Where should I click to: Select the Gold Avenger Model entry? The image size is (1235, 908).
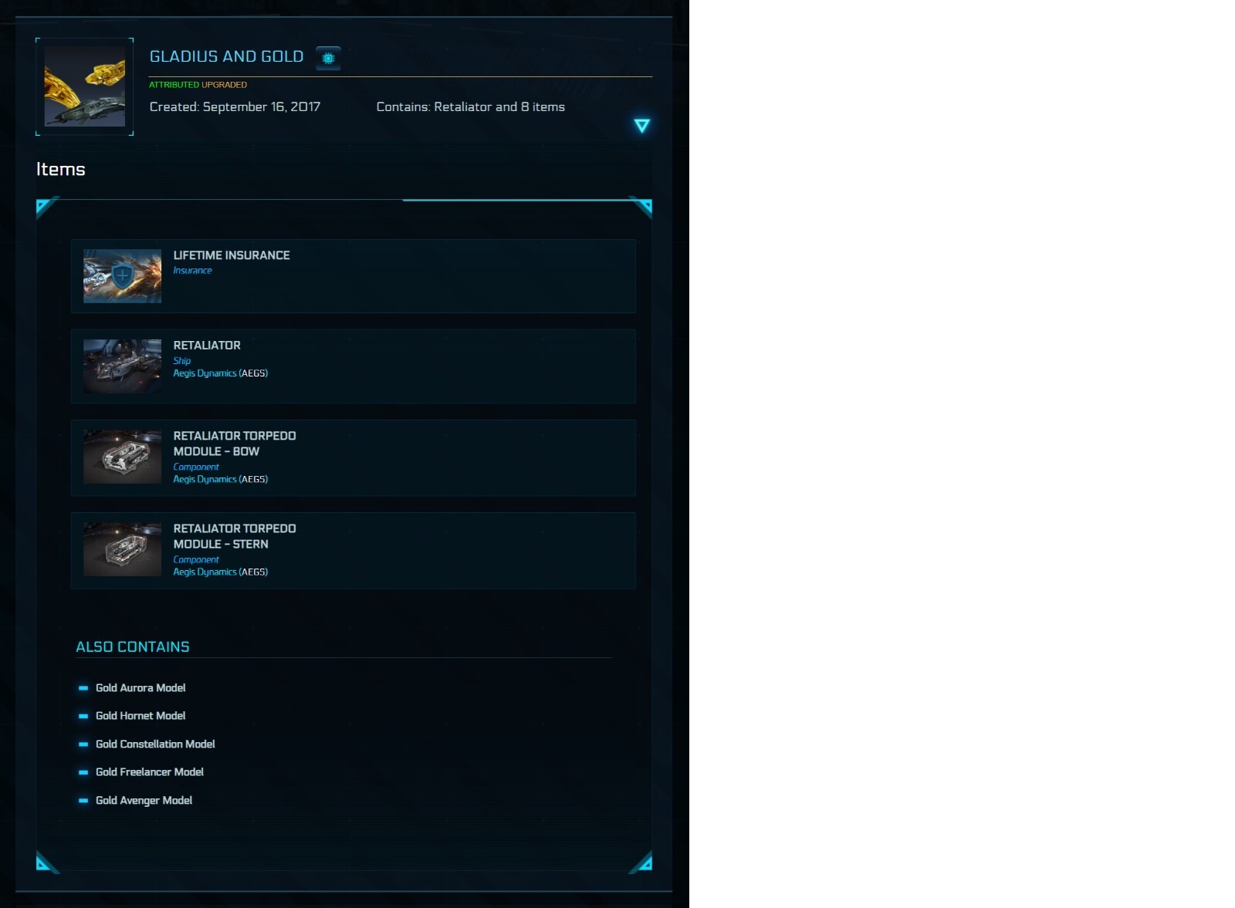pos(144,801)
